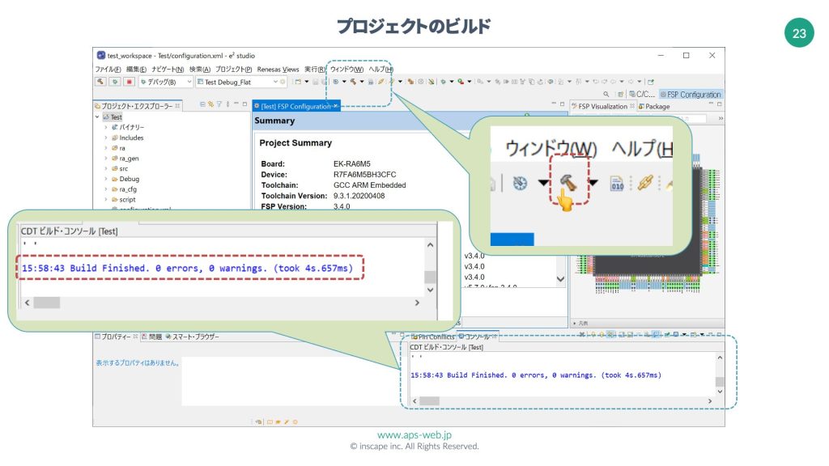Select the script folder in the project tree

(123, 200)
